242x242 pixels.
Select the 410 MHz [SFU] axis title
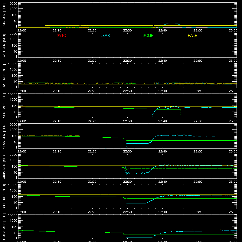[4, 45]
